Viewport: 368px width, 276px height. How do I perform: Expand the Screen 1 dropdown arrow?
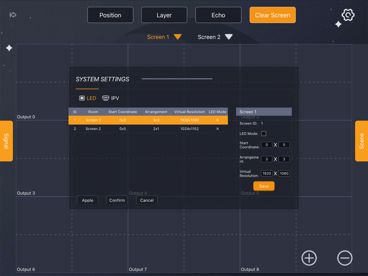click(x=178, y=37)
